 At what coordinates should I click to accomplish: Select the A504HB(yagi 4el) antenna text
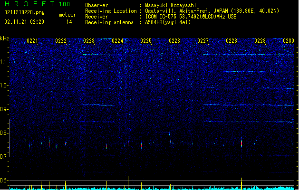tap(168, 22)
